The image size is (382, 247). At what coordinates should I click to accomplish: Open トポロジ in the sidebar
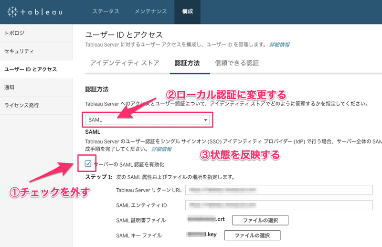click(x=36, y=33)
